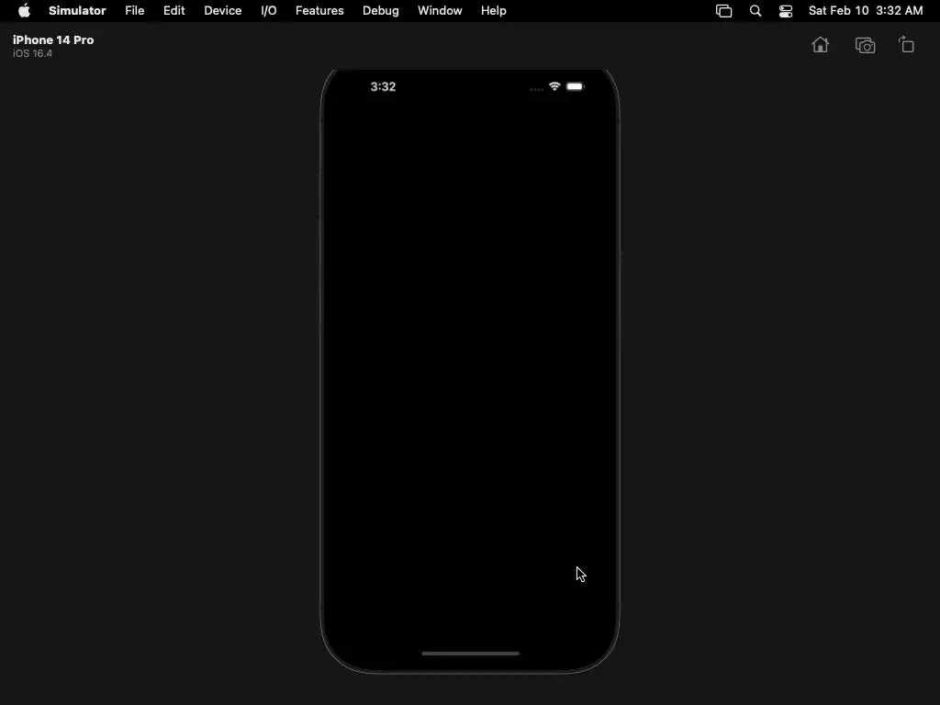
Task: Open Spotlight search in the menu bar
Action: click(x=755, y=11)
